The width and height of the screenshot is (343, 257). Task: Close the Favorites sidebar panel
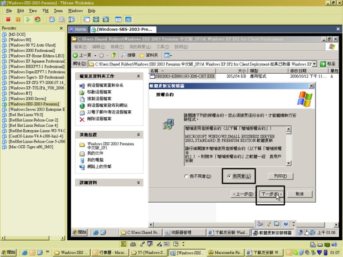click(61, 28)
